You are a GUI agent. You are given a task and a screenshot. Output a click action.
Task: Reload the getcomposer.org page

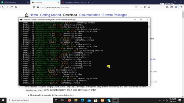coord(11,7)
